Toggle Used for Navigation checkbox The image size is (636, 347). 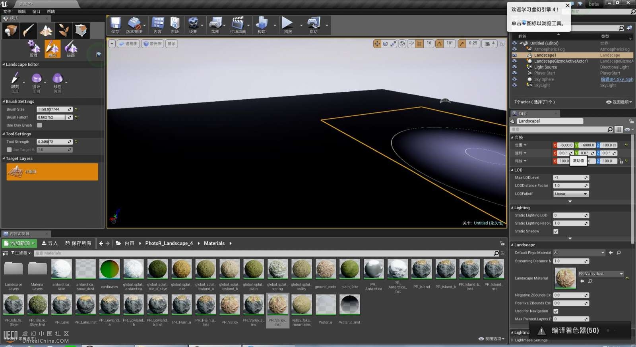[556, 311]
